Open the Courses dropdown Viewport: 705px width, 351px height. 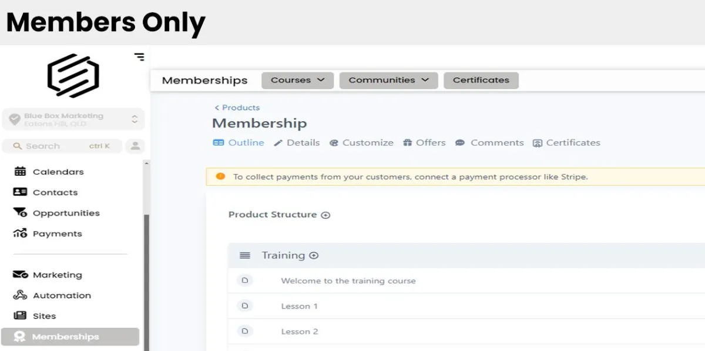point(297,81)
